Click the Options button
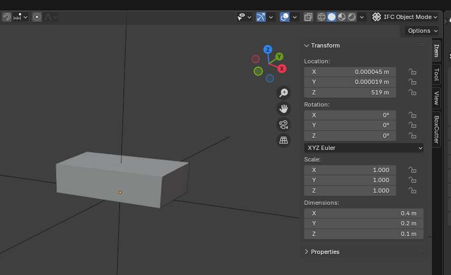Viewport: 451px width, 275px height. tap(422, 31)
